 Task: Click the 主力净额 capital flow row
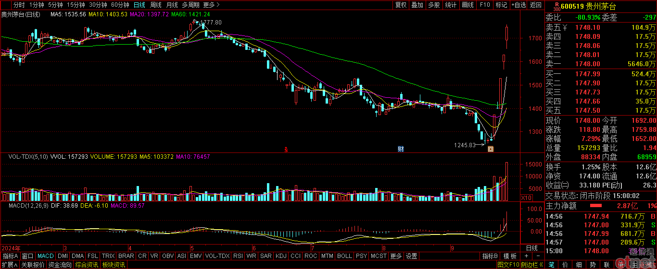pos(601,206)
